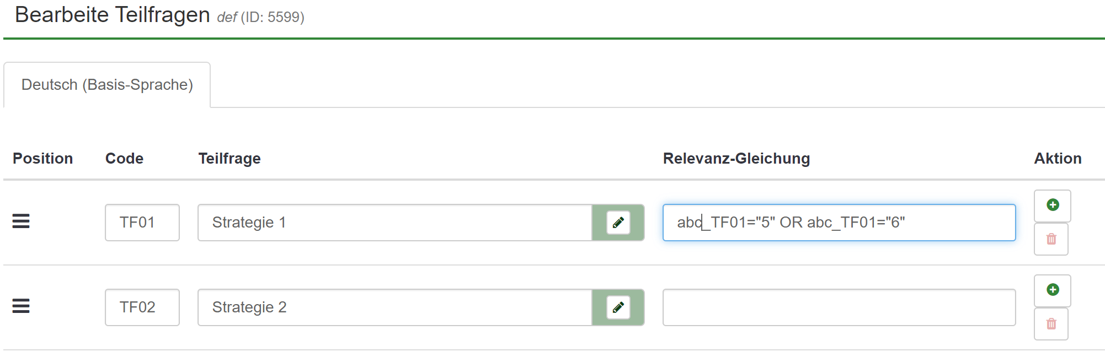
Task: Click the empty relevance equation field for TF02
Action: pyautogui.click(x=839, y=307)
